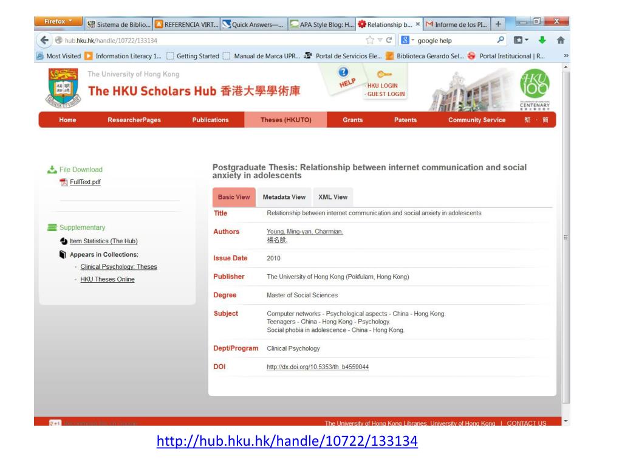Screen dimensions: 622x467
Task: Open Biblioteca Gerardo Sel bookmark
Action: [x=425, y=56]
